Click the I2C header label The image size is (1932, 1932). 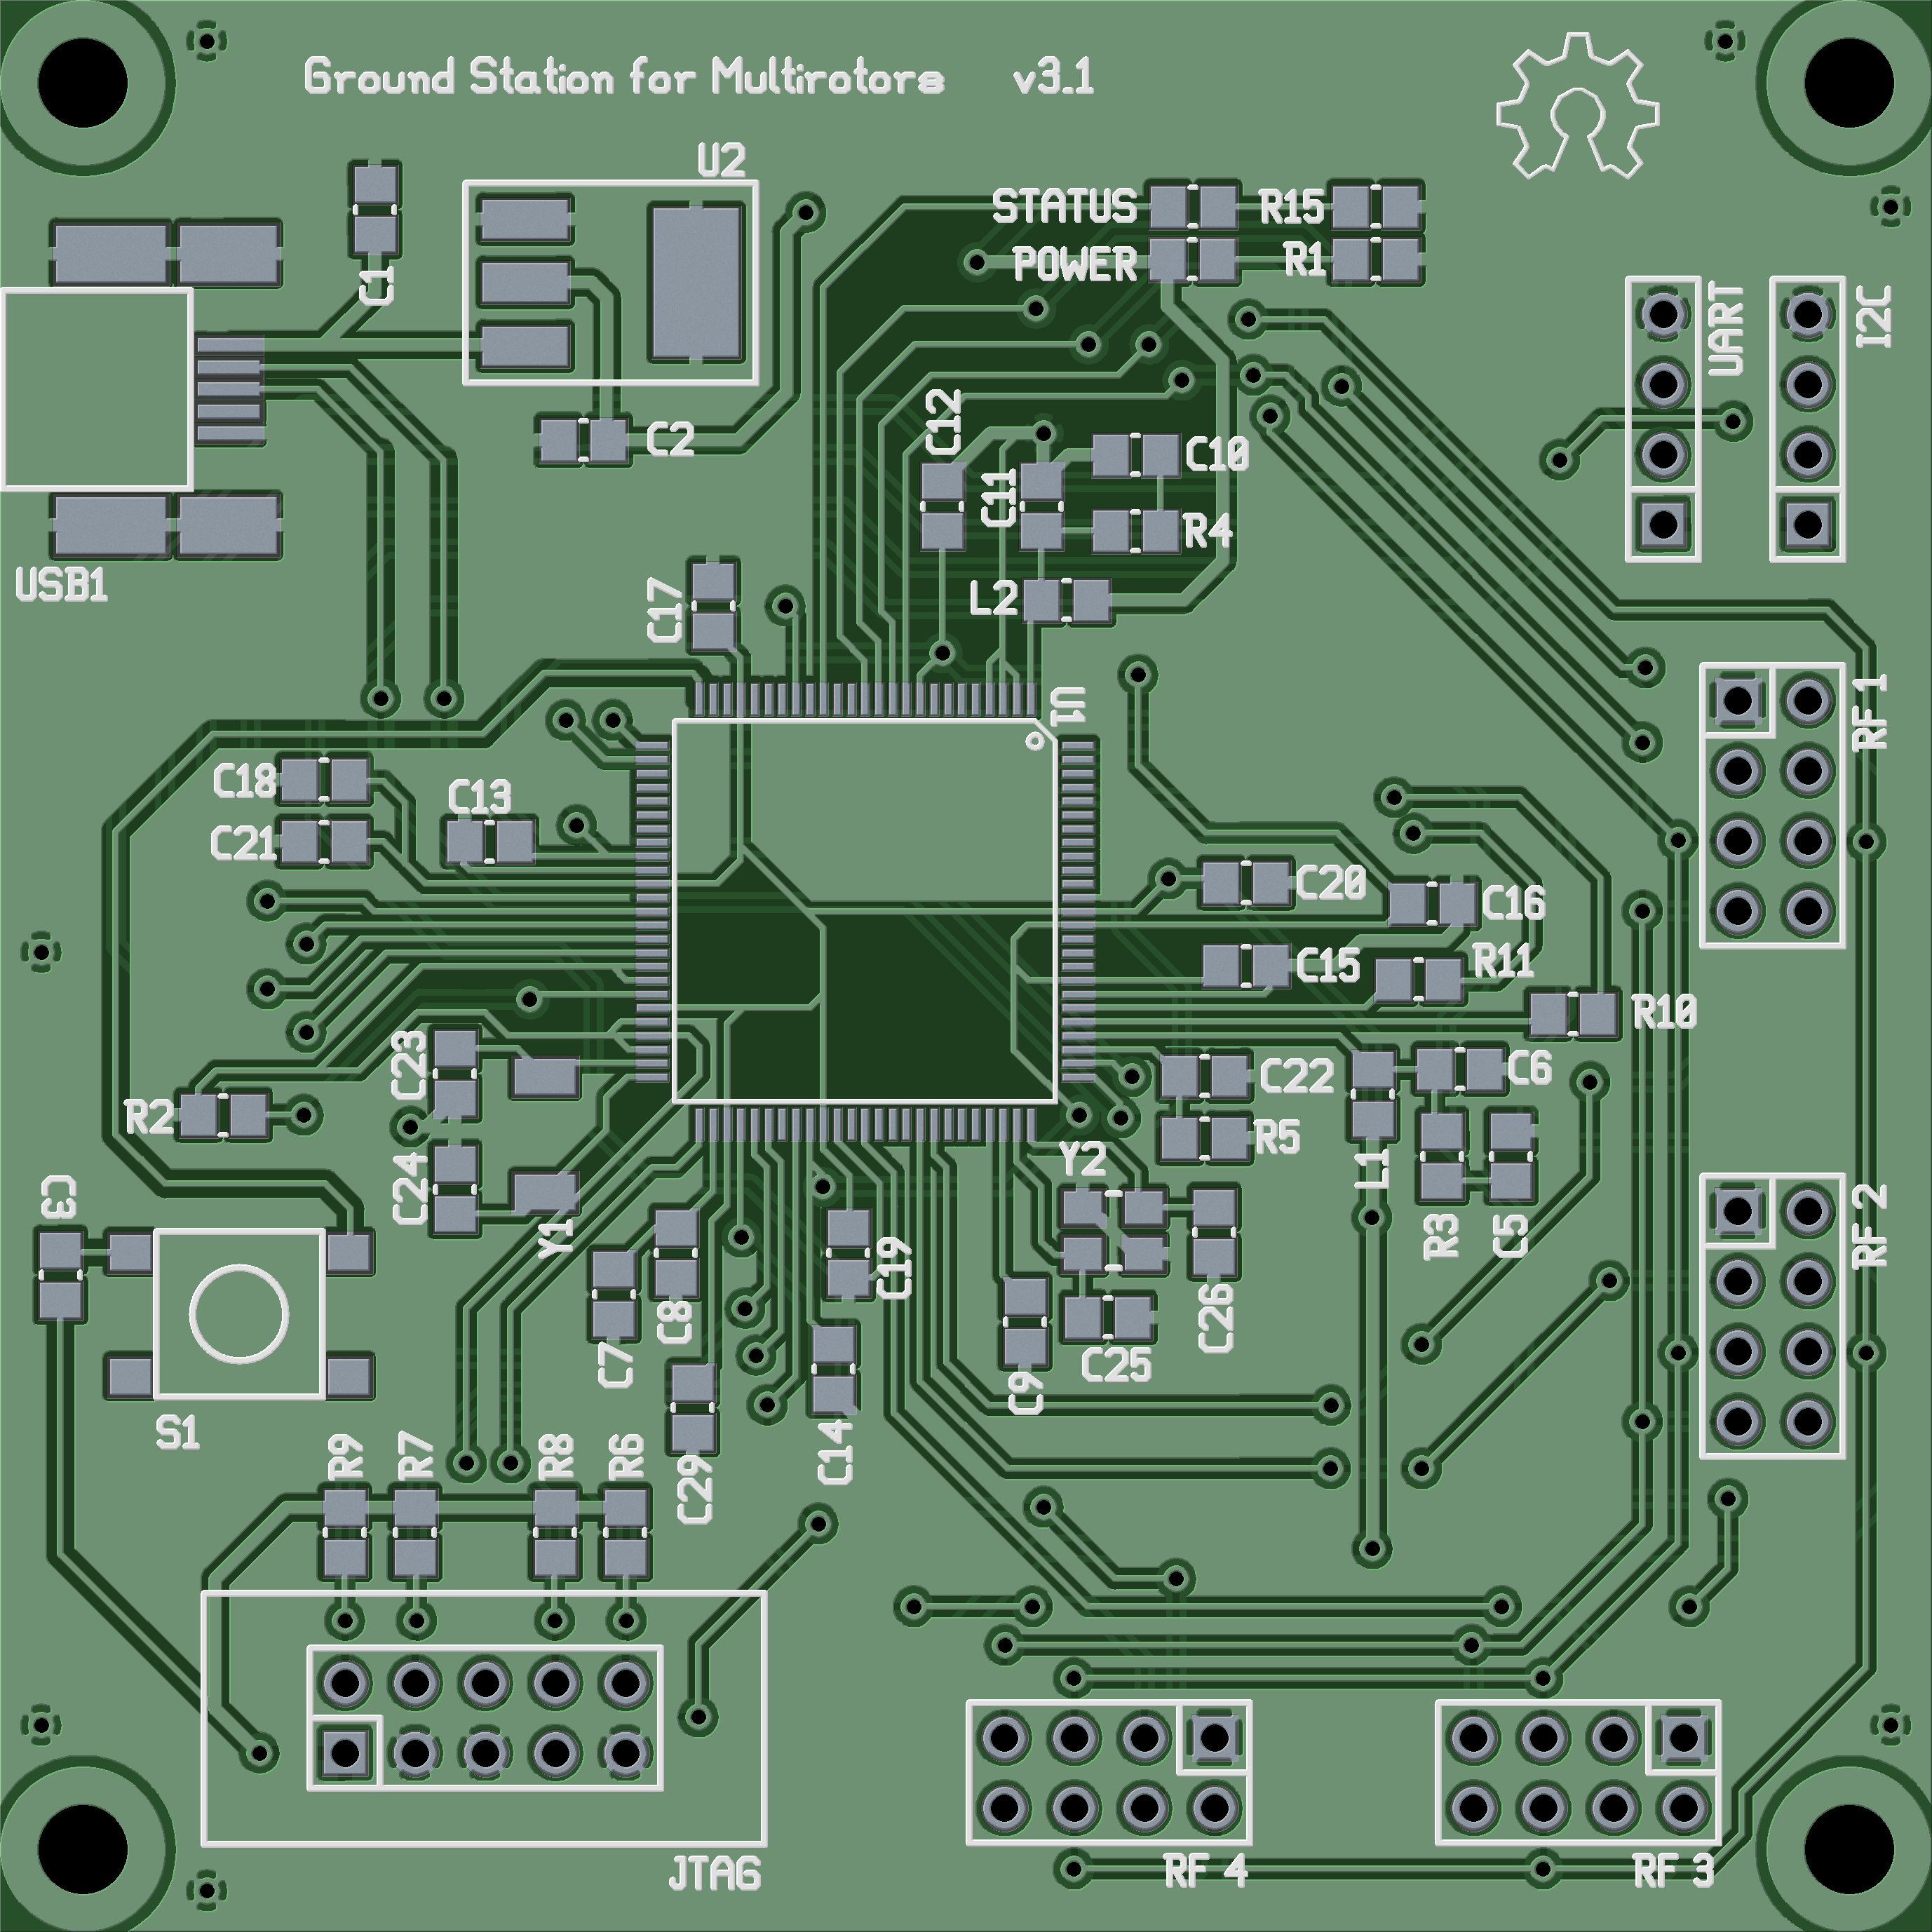coord(1873,317)
